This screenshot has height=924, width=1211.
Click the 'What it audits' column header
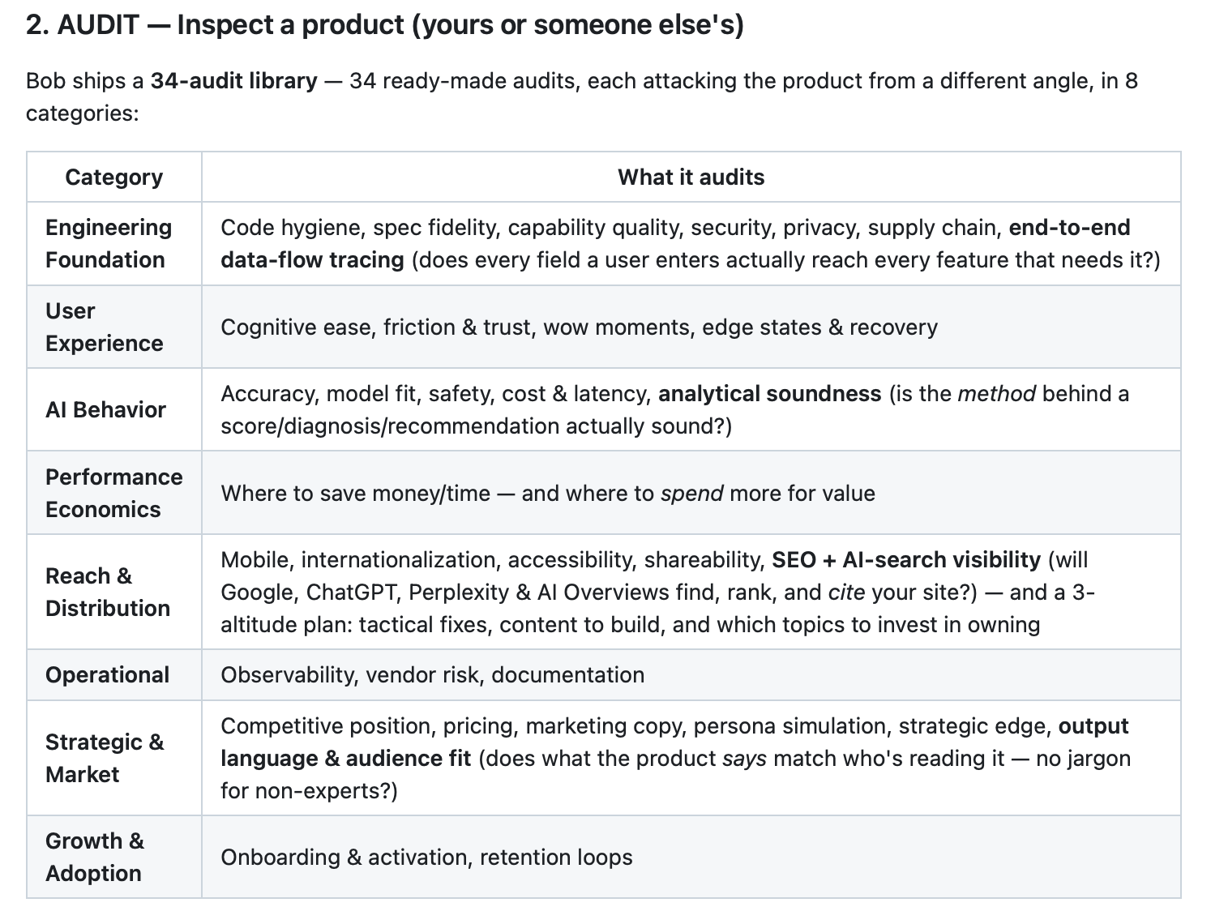pyautogui.click(x=691, y=177)
